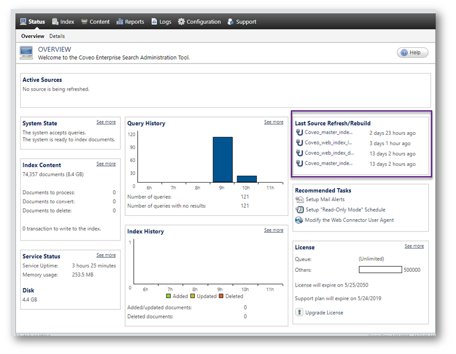Click the source icon beside Coveo_web_index_d...

click(299, 153)
